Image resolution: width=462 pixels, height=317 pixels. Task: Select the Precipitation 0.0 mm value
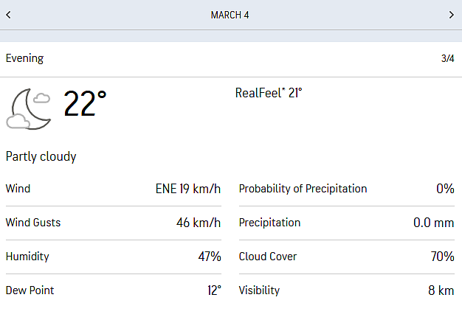433,223
